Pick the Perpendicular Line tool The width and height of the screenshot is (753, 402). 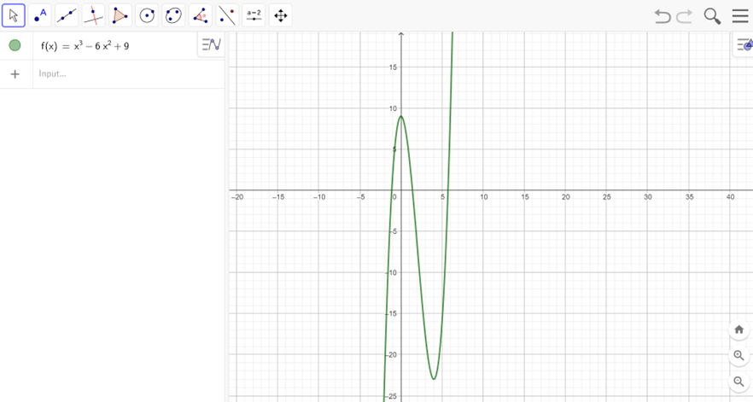(x=94, y=15)
